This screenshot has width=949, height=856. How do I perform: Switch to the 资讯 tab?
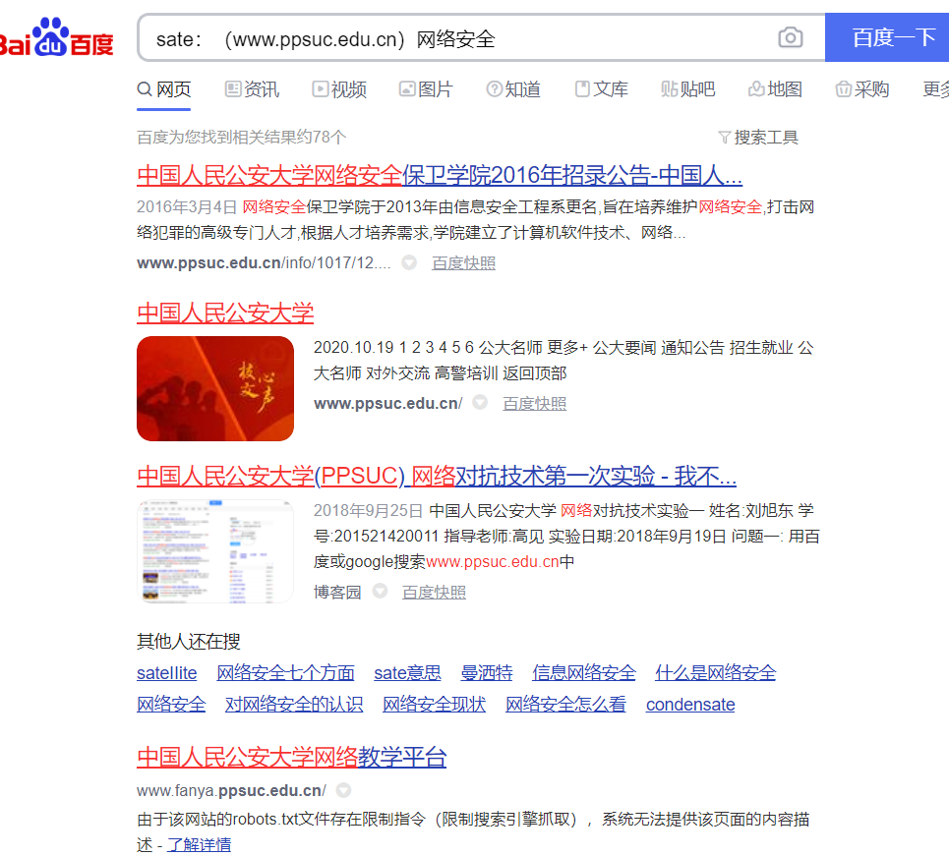pyautogui.click(x=252, y=89)
